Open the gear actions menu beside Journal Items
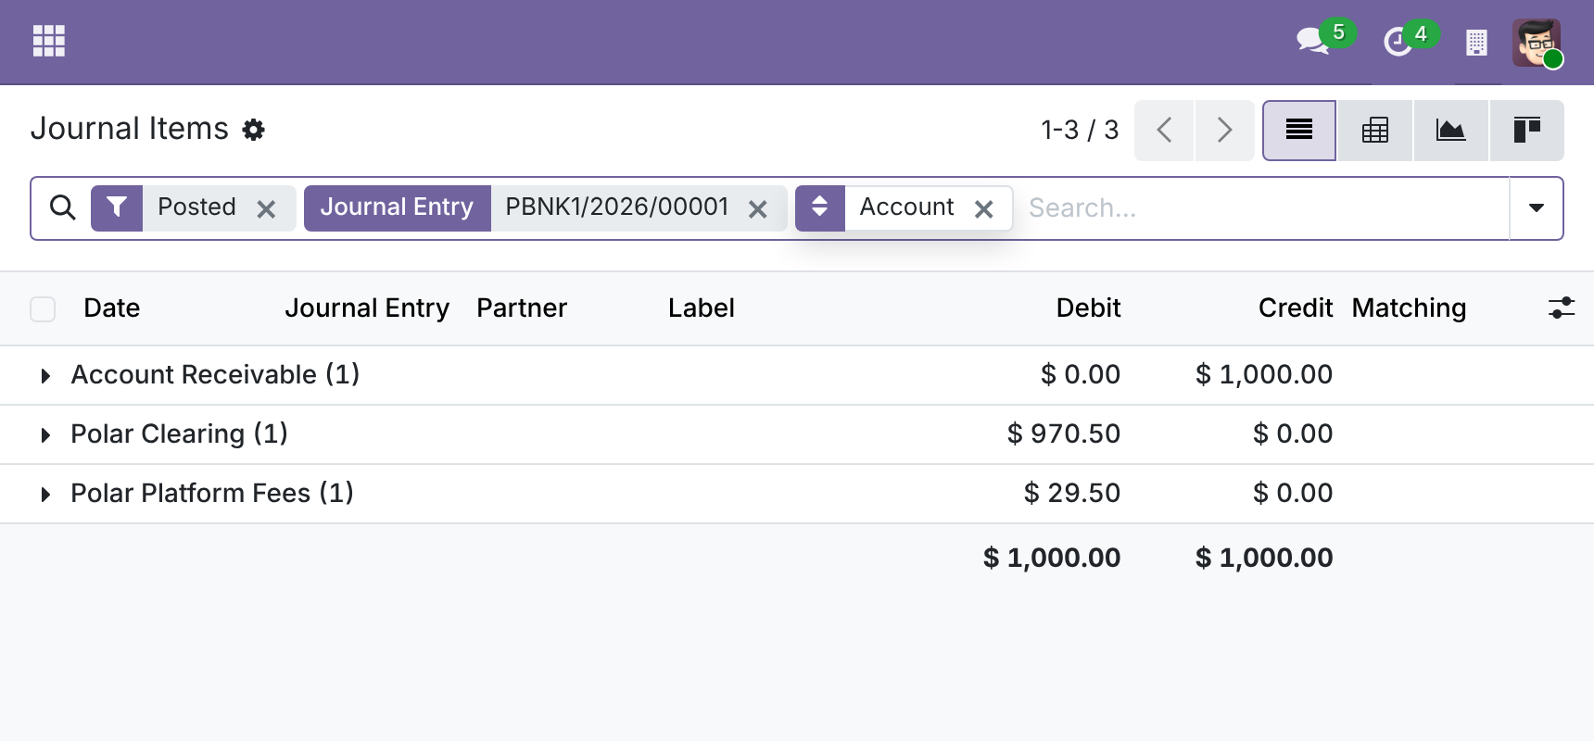1594x741 pixels. pyautogui.click(x=253, y=130)
